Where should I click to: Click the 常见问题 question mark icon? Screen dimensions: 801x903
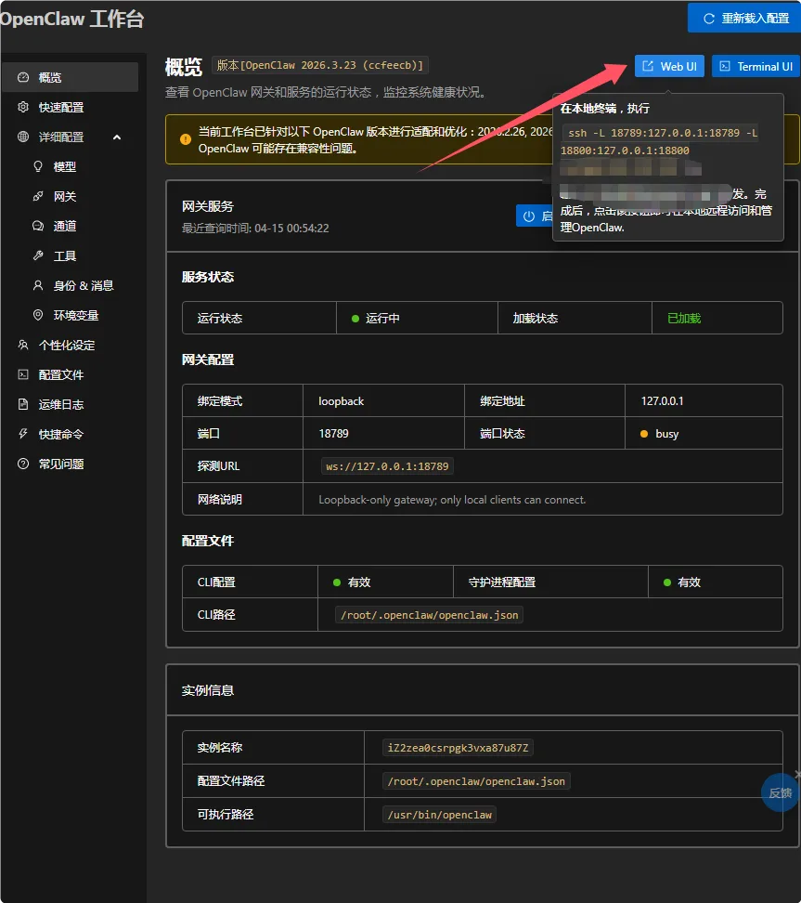pyautogui.click(x=23, y=464)
